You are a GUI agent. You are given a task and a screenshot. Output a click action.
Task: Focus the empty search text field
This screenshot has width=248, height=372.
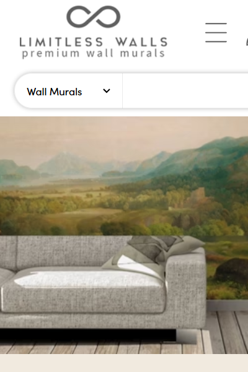[185, 91]
